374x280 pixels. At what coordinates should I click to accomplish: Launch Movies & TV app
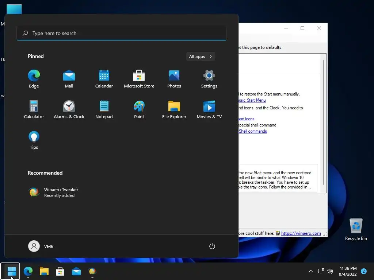(x=209, y=109)
